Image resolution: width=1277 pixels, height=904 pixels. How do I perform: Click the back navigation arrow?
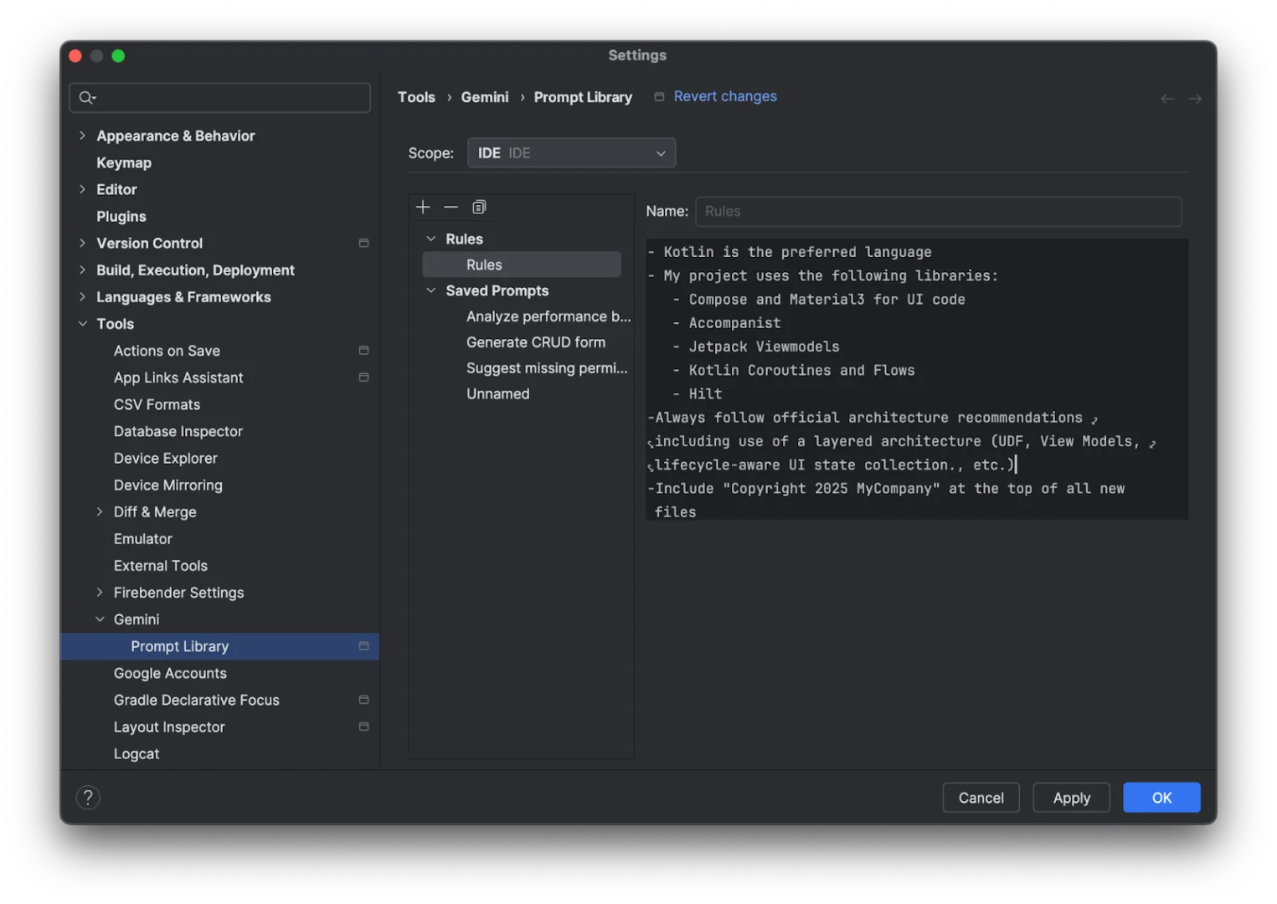click(x=1167, y=99)
